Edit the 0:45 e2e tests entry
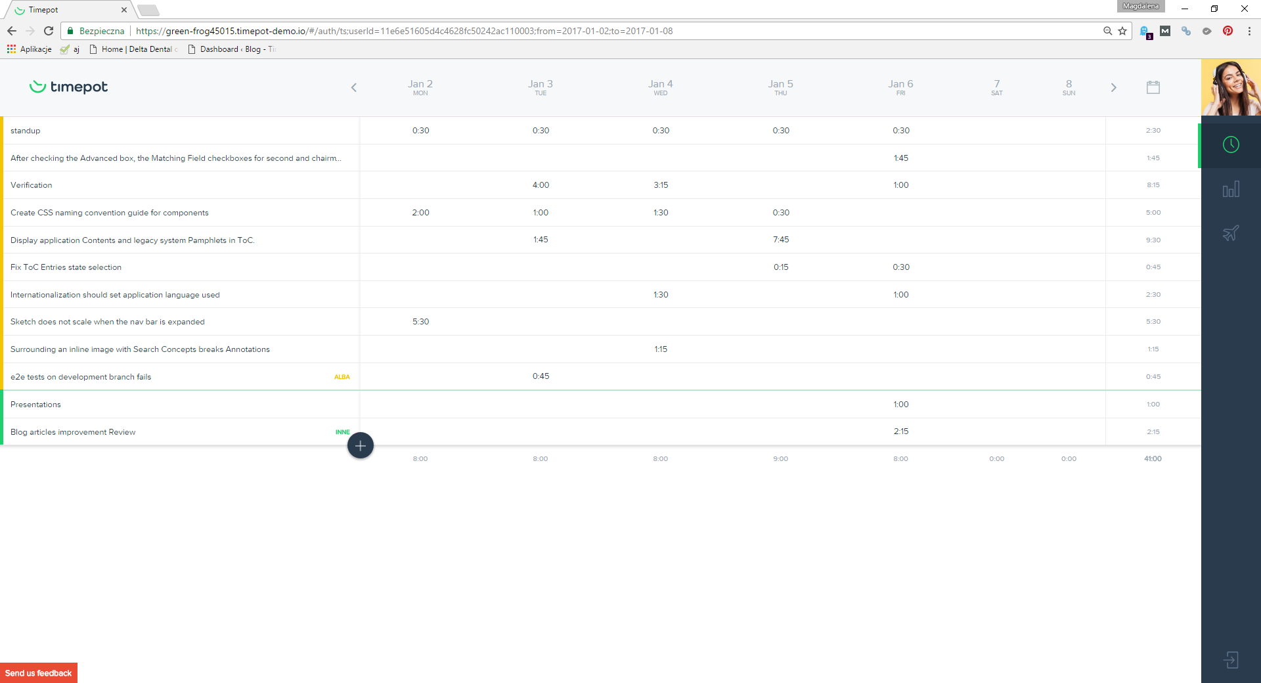This screenshot has height=683, width=1261. 541,376
